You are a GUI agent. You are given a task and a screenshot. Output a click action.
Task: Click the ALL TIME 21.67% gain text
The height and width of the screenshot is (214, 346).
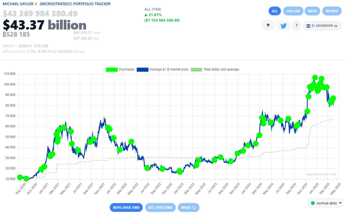153,12
